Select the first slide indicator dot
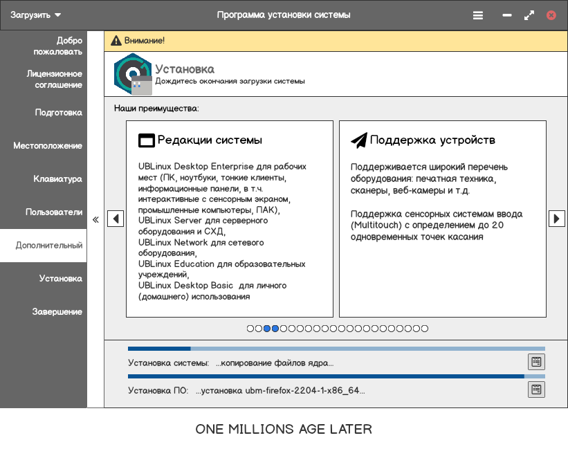The image size is (568, 449). 250,329
